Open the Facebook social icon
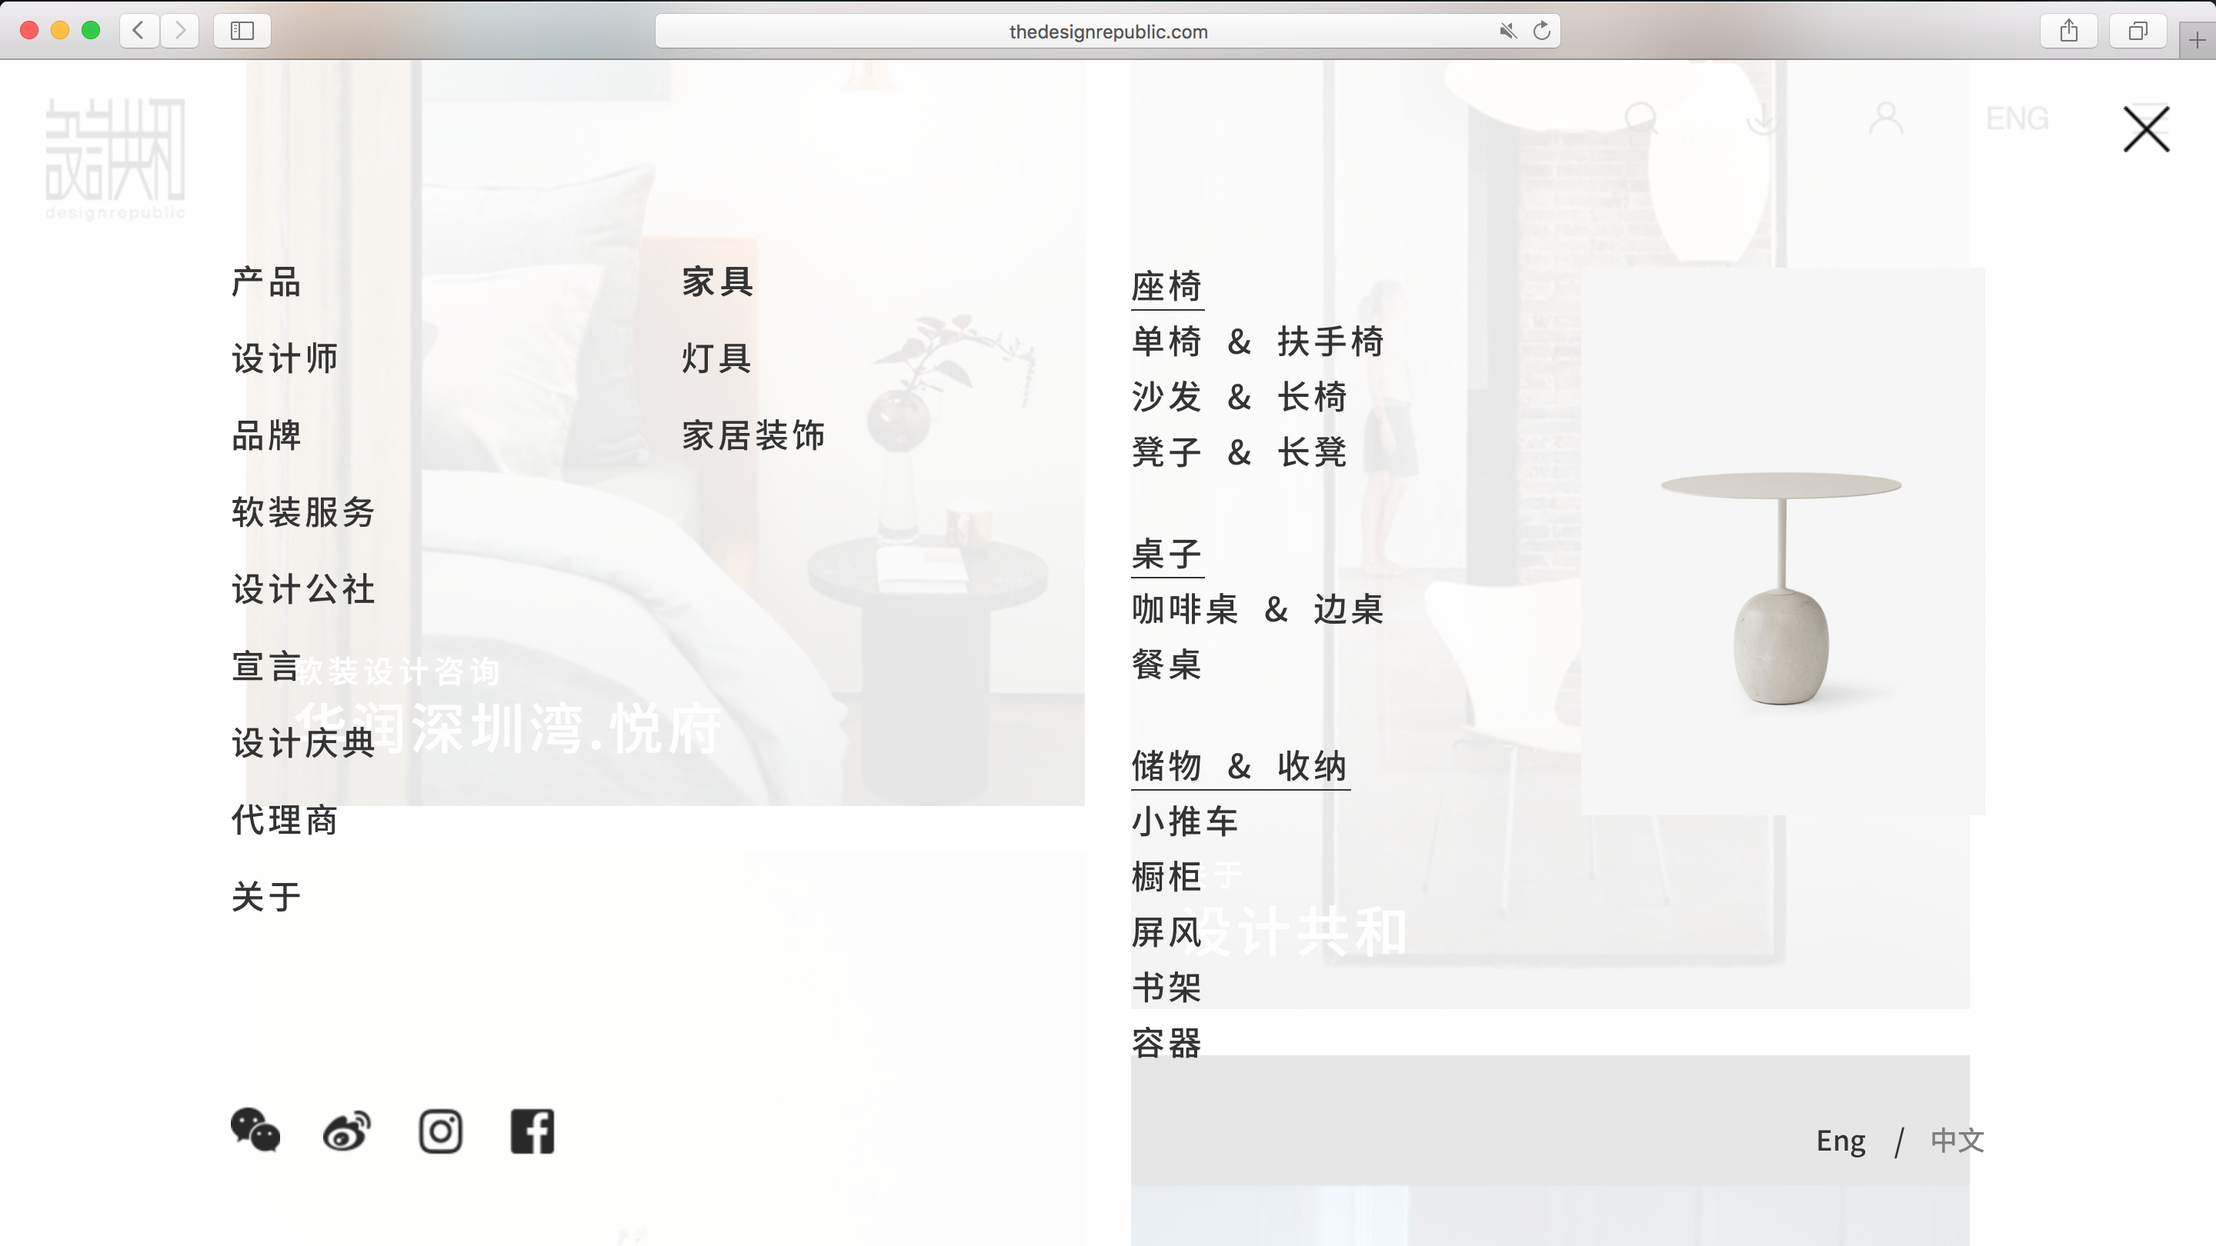 tap(532, 1131)
